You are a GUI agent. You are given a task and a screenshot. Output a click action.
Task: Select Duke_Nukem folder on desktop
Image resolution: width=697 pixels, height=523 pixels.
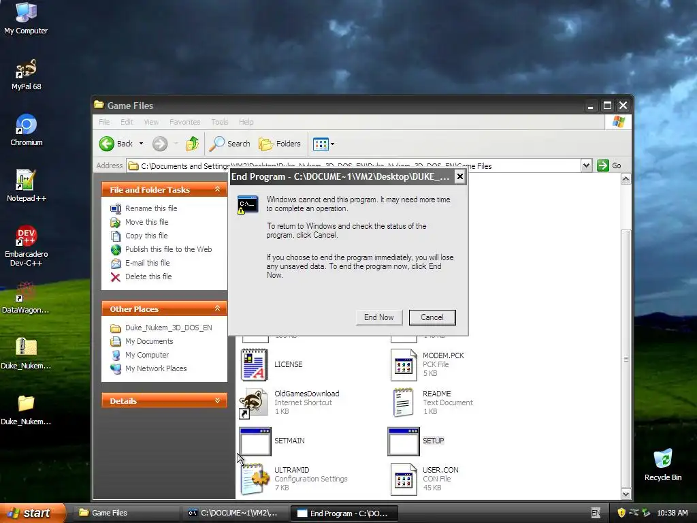coord(26,409)
